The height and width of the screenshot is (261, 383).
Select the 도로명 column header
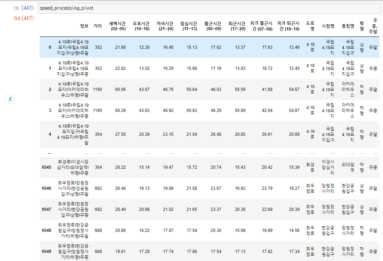311,26
